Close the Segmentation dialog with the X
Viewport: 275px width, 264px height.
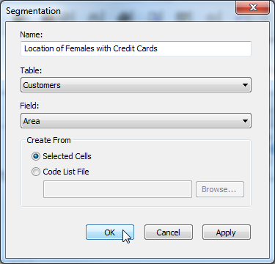tap(253, 7)
